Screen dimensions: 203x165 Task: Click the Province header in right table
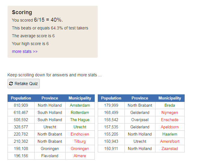tap(140, 98)
